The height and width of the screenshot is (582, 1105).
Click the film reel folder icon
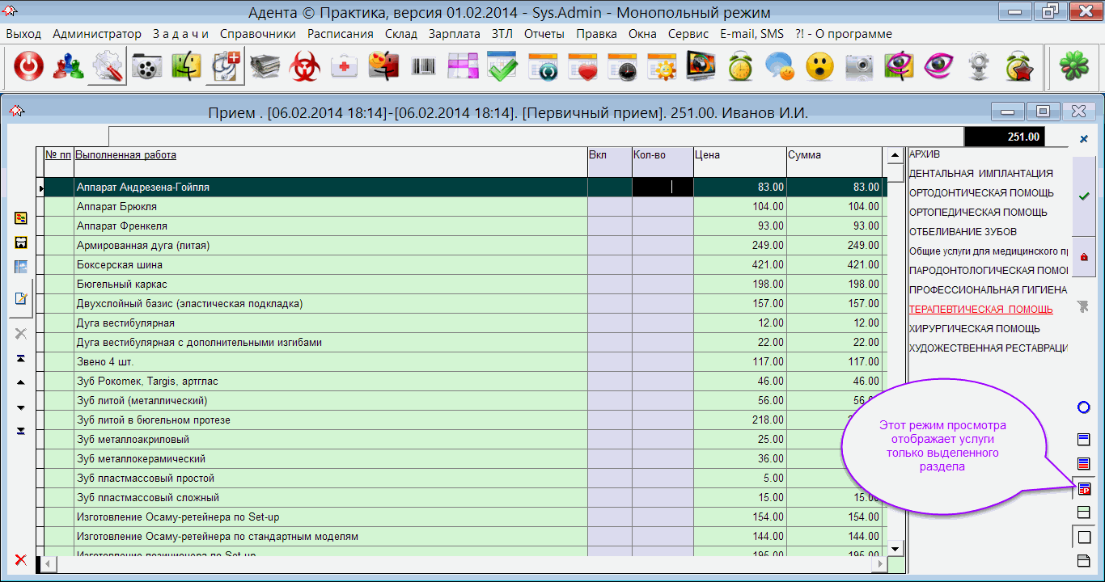click(x=147, y=68)
